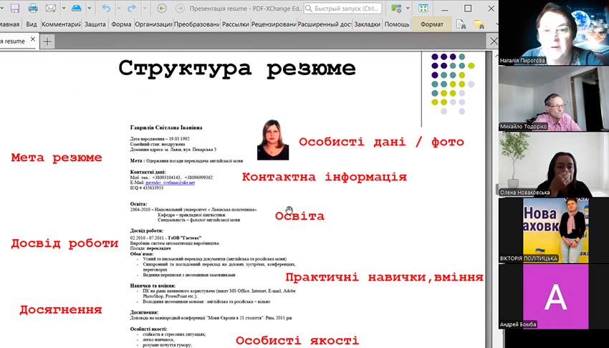Image resolution: width=609 pixels, height=348 pixels.
Task: Open the Защита ribbon tab
Action: pos(95,24)
